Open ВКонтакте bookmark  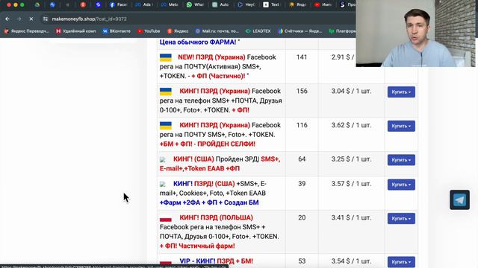tap(117, 31)
